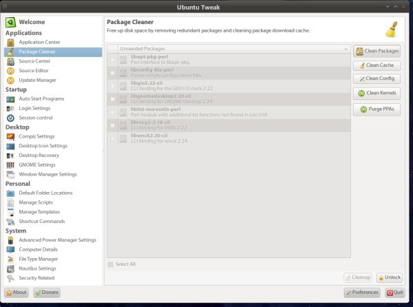
Task: Click the Manage Templates icon
Action: pos(10,212)
